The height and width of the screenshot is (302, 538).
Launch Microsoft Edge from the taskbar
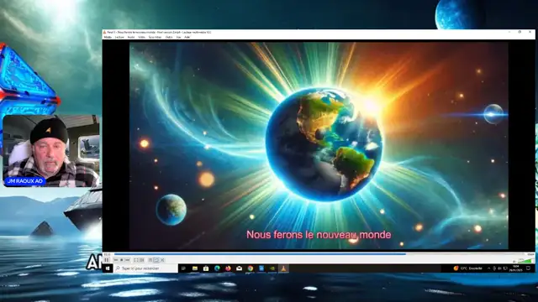coord(217,268)
